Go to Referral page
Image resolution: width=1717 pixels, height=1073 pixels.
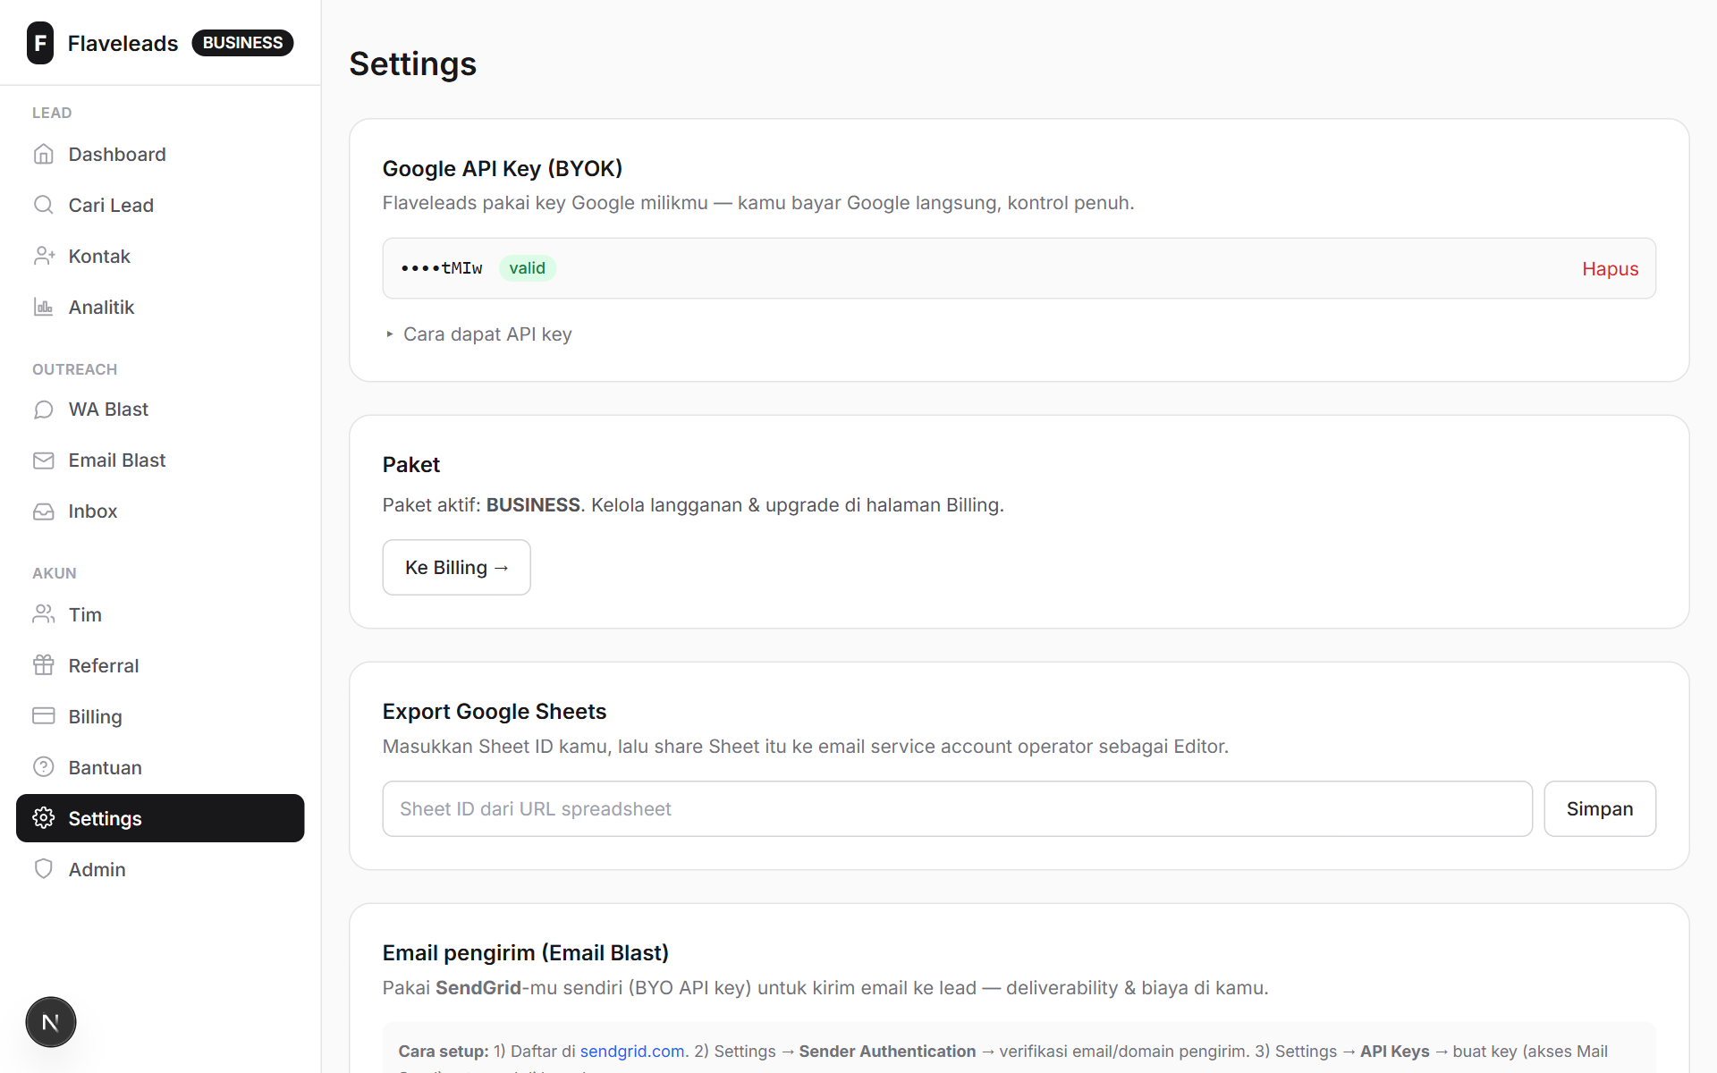pos(160,665)
